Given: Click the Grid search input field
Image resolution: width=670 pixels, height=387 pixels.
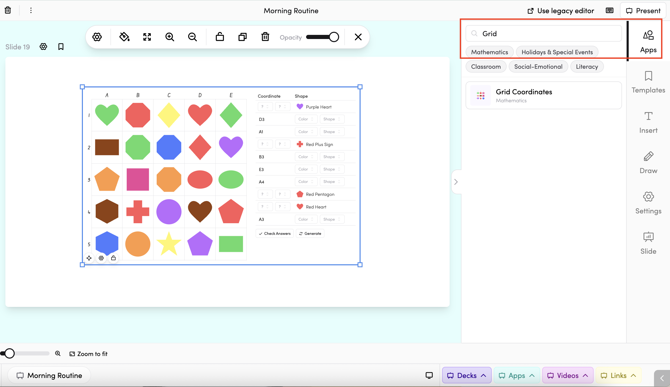Looking at the screenshot, I should click(547, 34).
